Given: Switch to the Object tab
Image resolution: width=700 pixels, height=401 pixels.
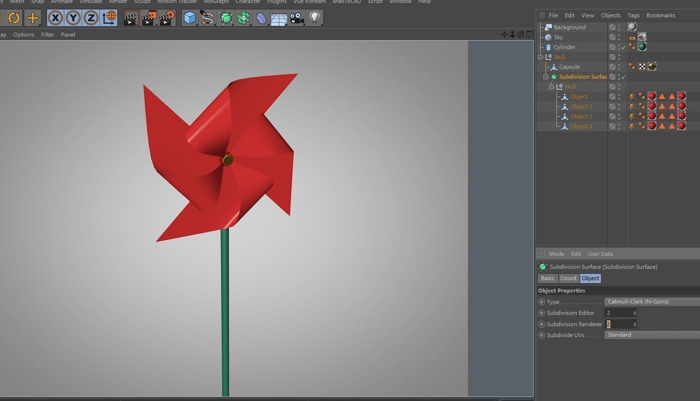Looking at the screenshot, I should (x=590, y=278).
